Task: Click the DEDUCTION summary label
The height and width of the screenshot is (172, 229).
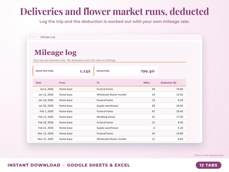Action: click(103, 71)
